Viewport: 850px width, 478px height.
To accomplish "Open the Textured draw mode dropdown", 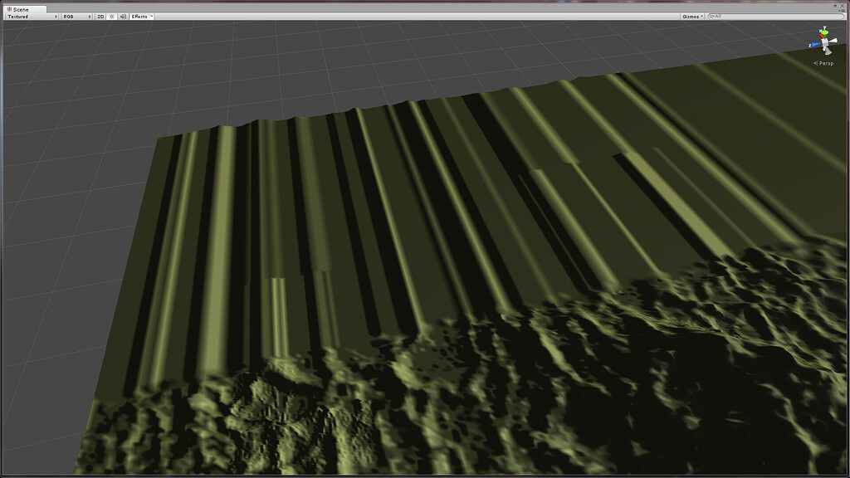I will tap(25, 16).
